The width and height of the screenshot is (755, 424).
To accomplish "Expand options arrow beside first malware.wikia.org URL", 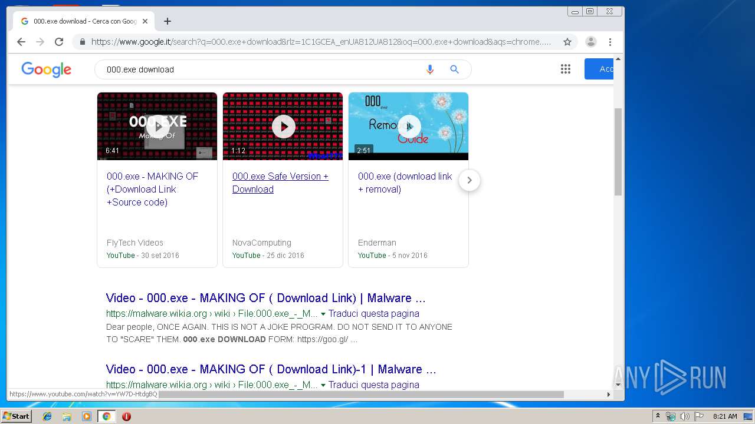I will (x=323, y=314).
